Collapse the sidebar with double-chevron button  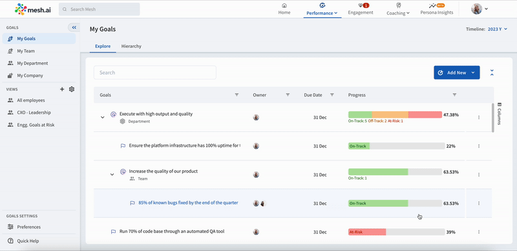(x=74, y=27)
